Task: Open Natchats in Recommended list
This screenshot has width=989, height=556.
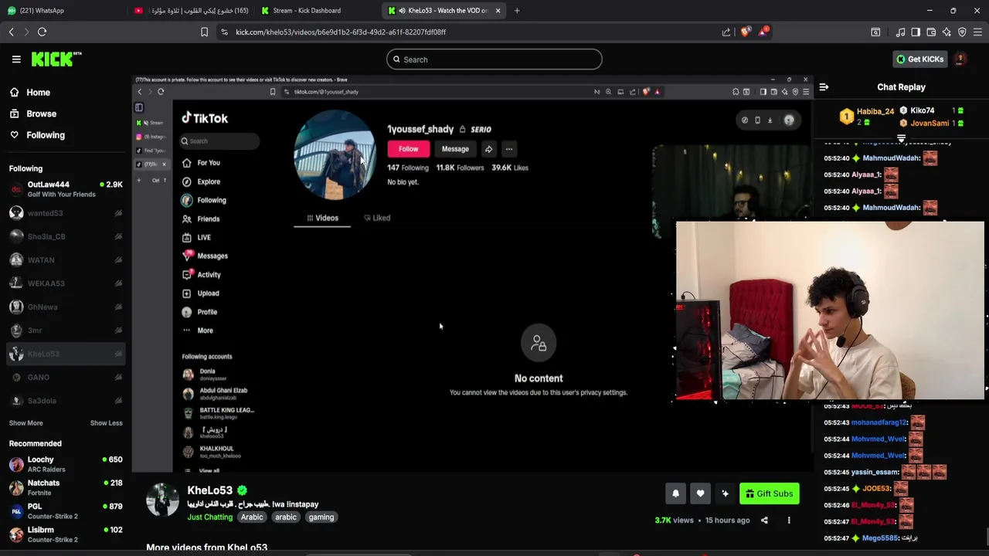Action: coord(66,487)
